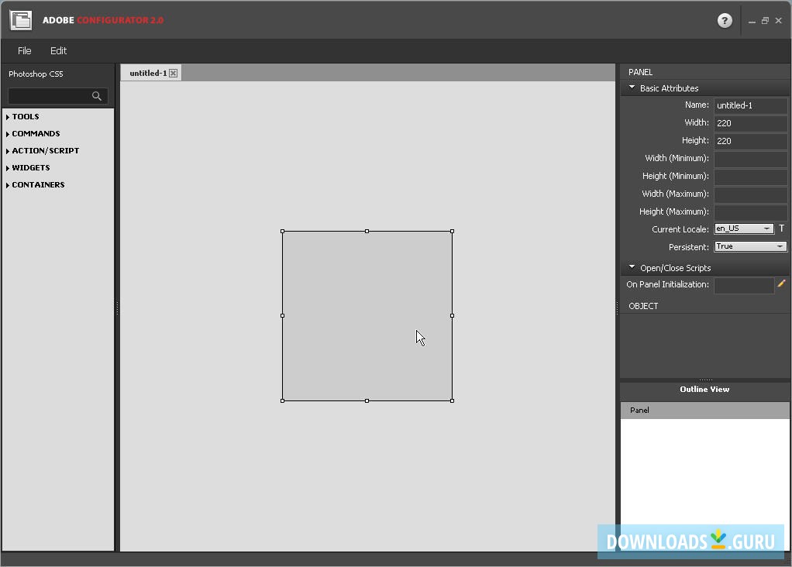Open the File menu
The image size is (792, 567).
[x=24, y=51]
